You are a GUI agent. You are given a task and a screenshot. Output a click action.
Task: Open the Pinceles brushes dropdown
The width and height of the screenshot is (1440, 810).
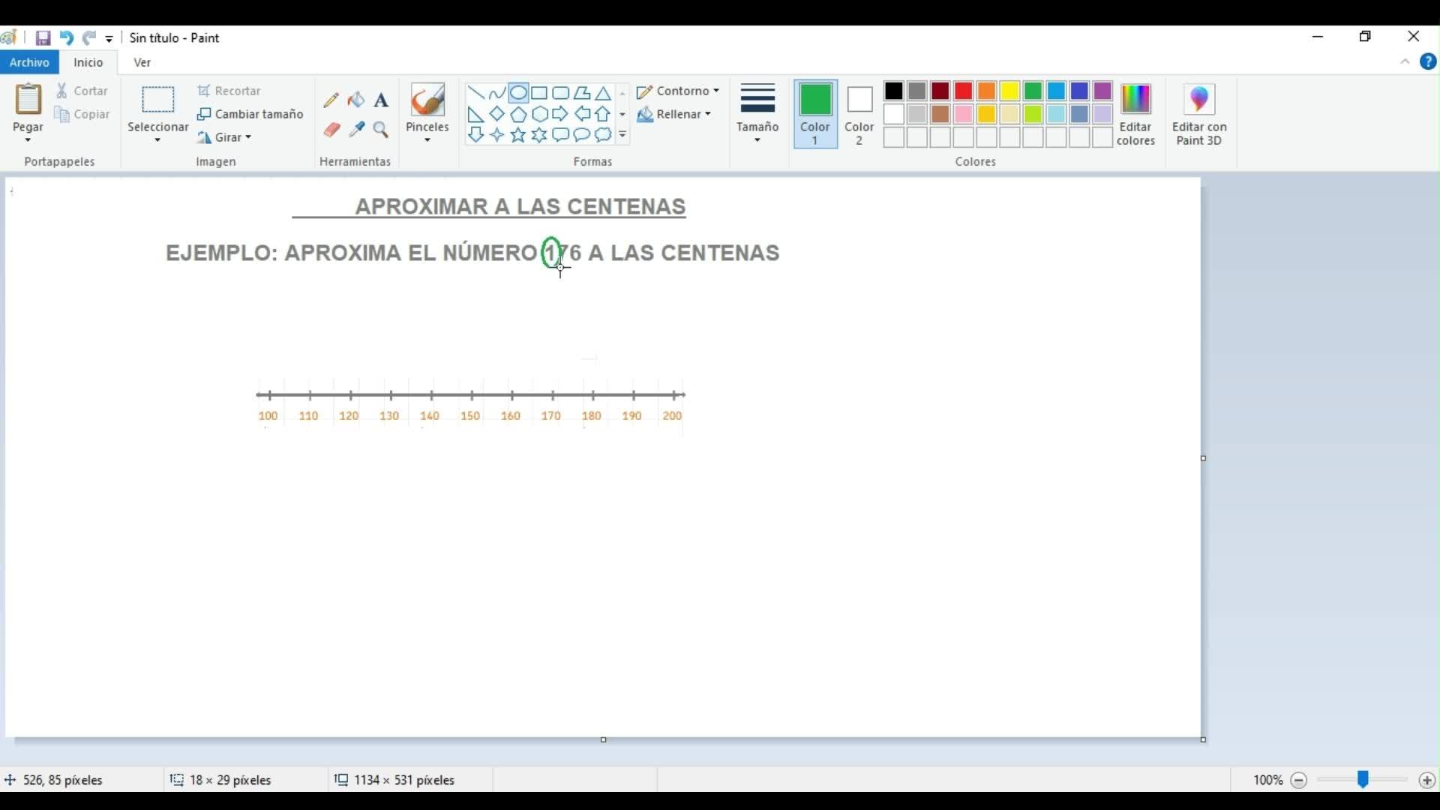tap(427, 140)
